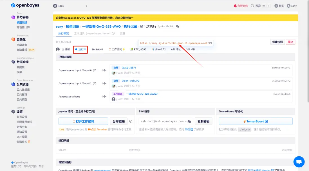Select 高性能计算 in the sidebar
This screenshot has width=309, height=171.
[x=23, y=27]
